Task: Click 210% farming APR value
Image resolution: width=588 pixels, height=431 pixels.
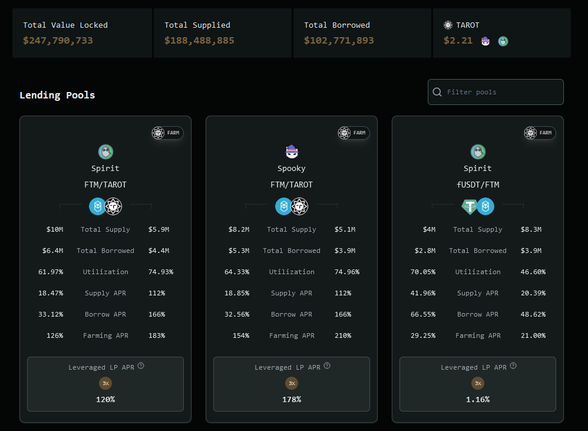Action: tap(343, 335)
